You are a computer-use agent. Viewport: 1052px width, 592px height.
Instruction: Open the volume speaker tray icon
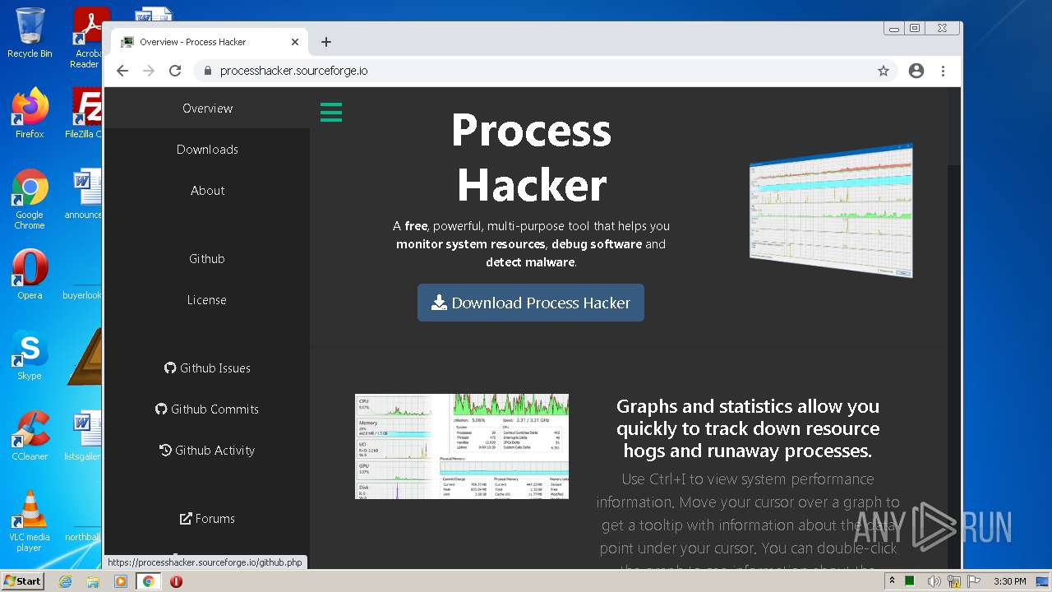(934, 581)
